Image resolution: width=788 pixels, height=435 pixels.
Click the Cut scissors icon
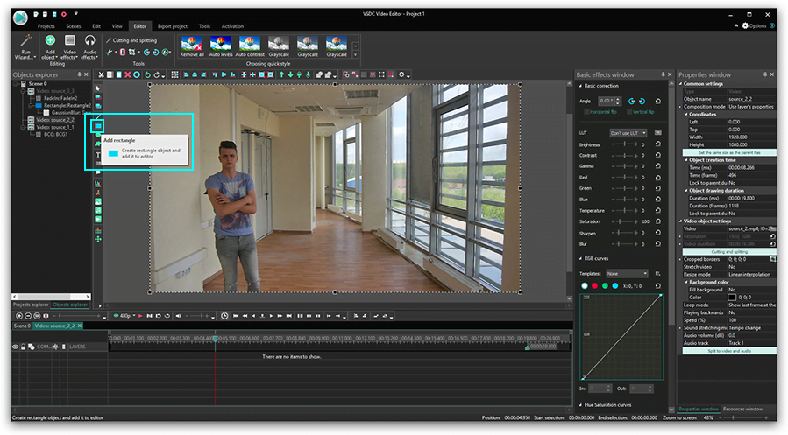point(101,74)
